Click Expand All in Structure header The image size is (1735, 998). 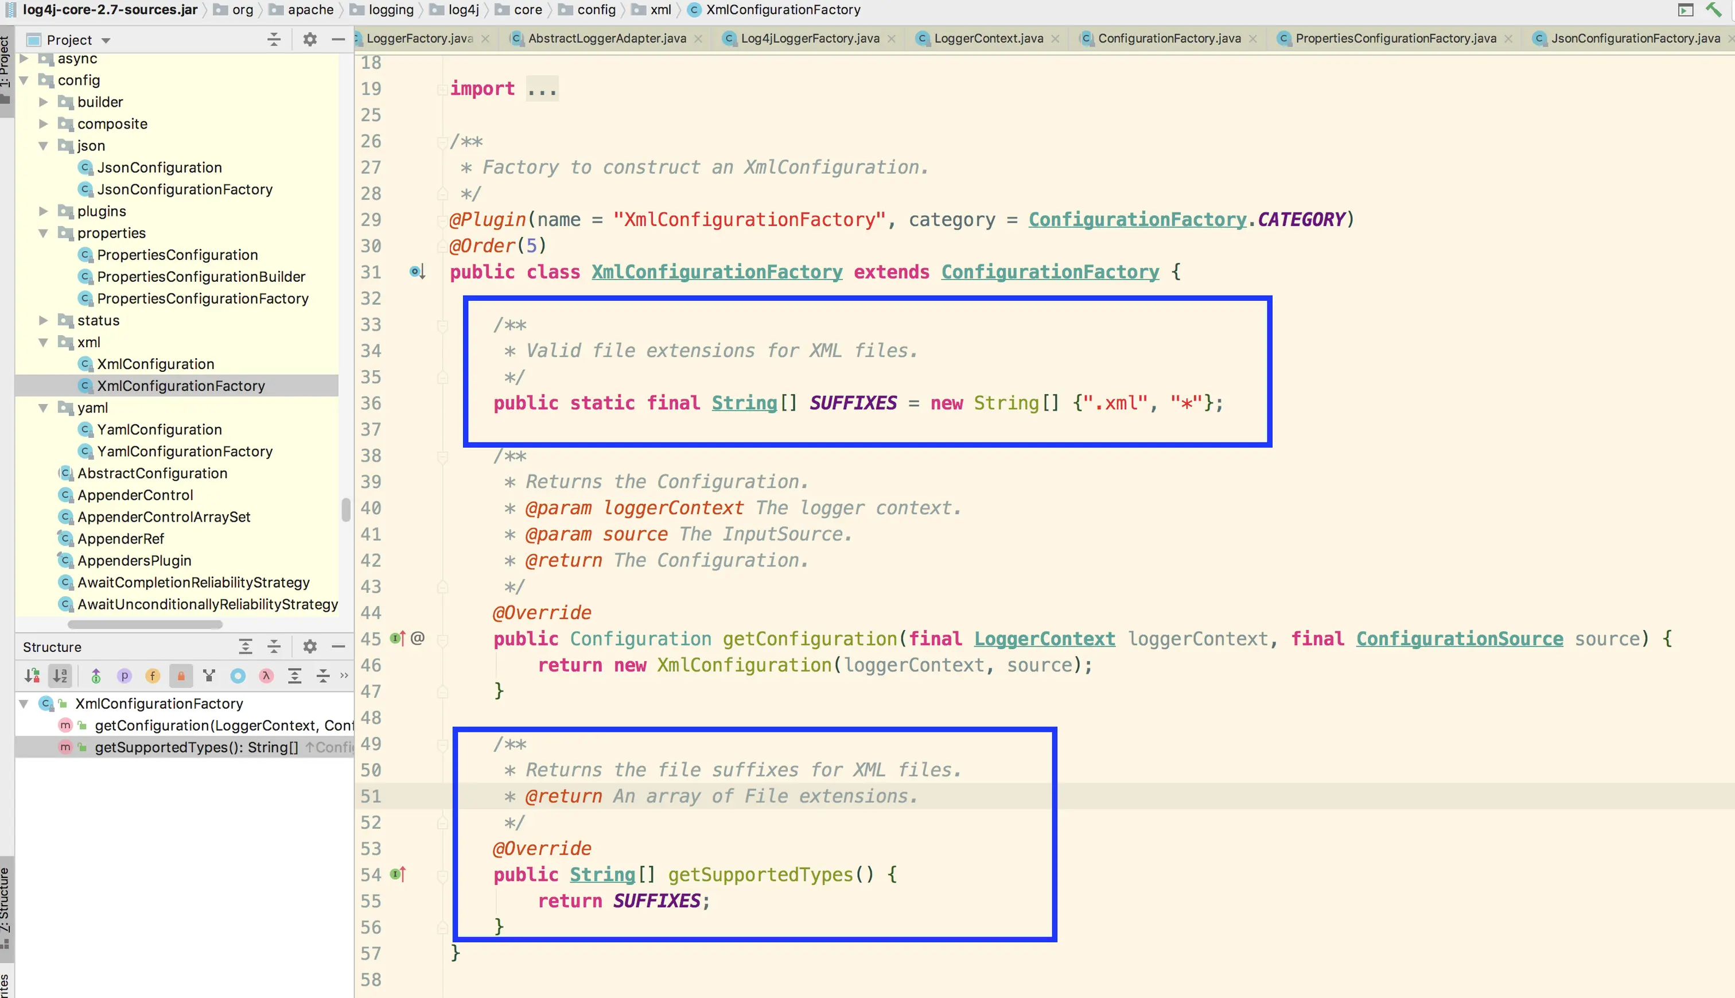[x=246, y=646]
